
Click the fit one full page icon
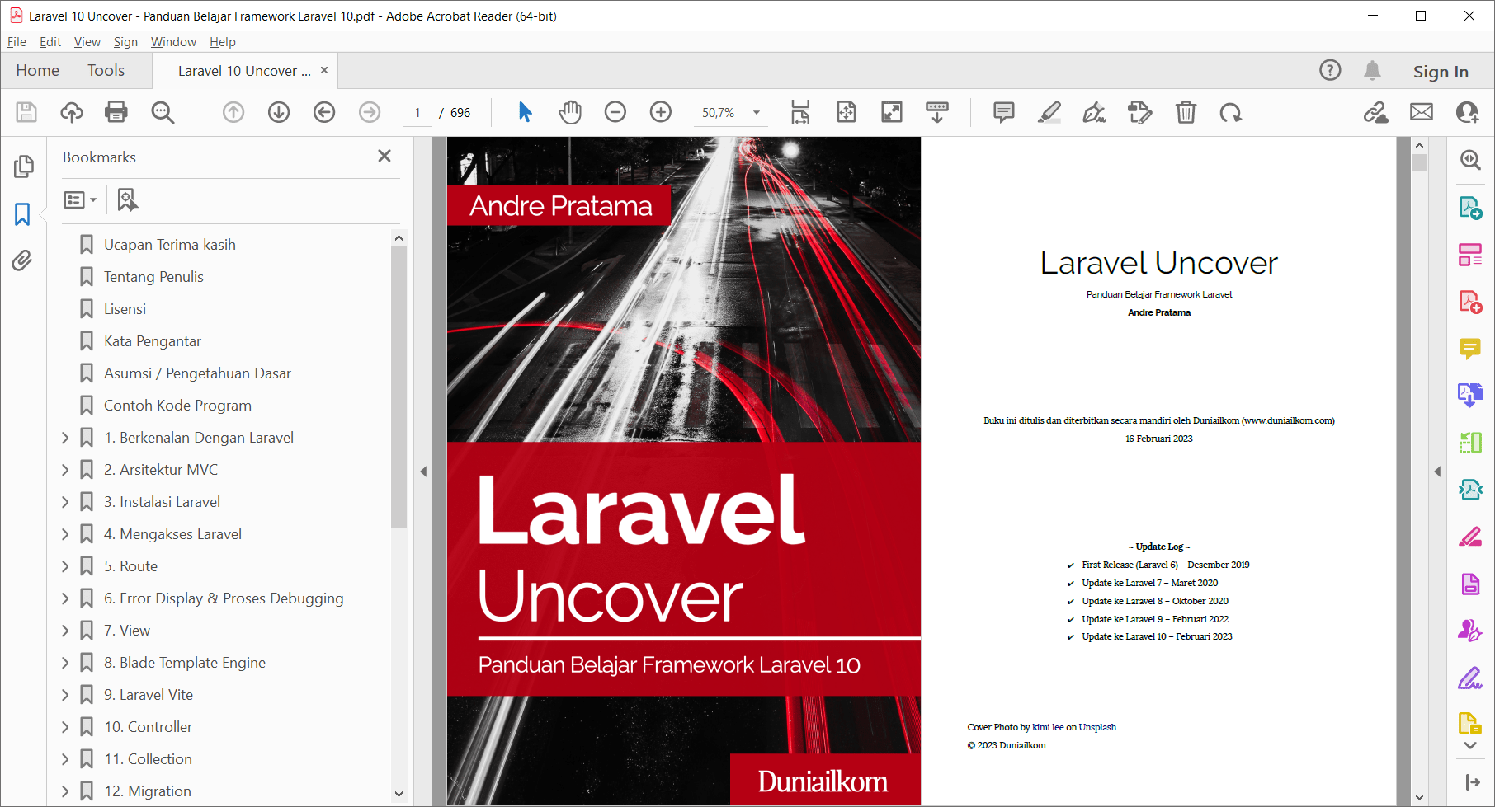[847, 112]
